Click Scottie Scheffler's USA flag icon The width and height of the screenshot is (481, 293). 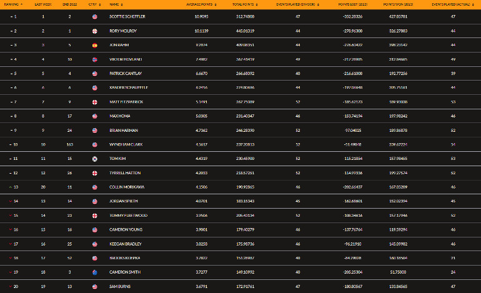[95, 17]
